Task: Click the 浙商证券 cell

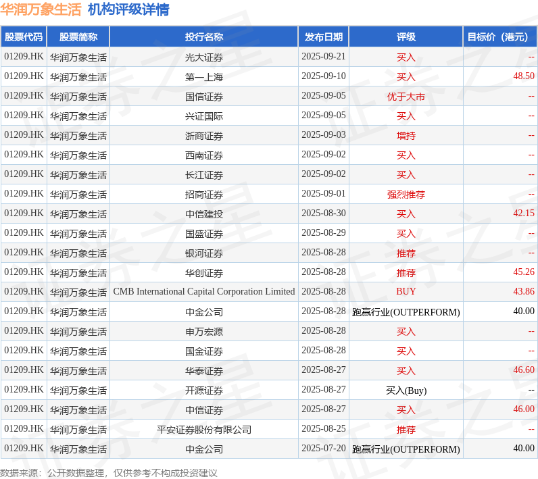Action: coord(204,135)
